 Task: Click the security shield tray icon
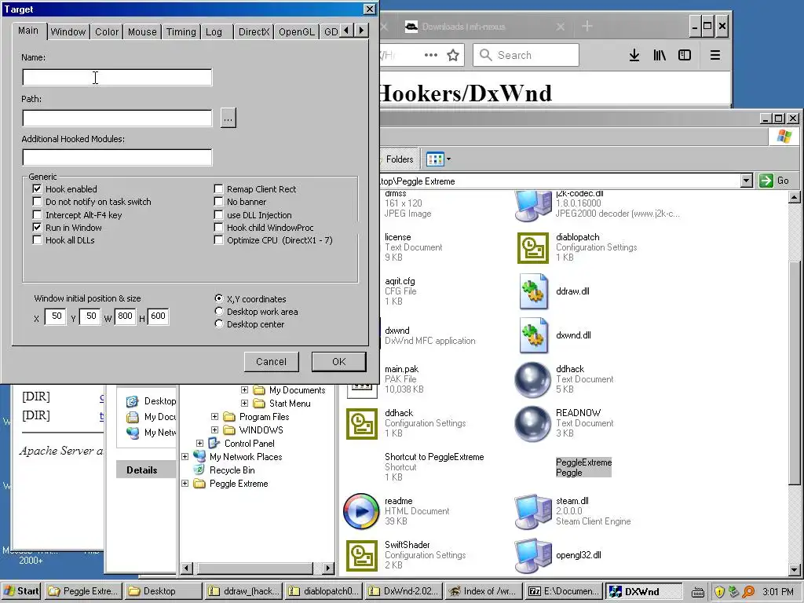click(719, 592)
